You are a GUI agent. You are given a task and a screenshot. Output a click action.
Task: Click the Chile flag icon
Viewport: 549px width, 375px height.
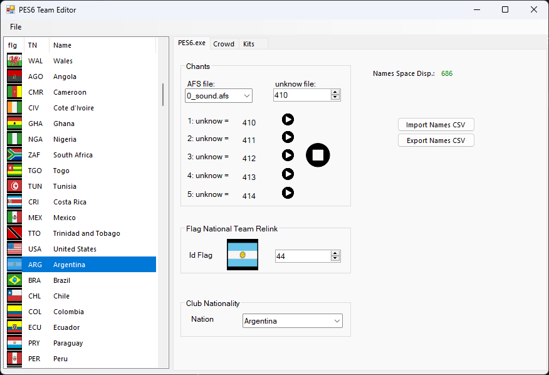pyautogui.click(x=14, y=296)
